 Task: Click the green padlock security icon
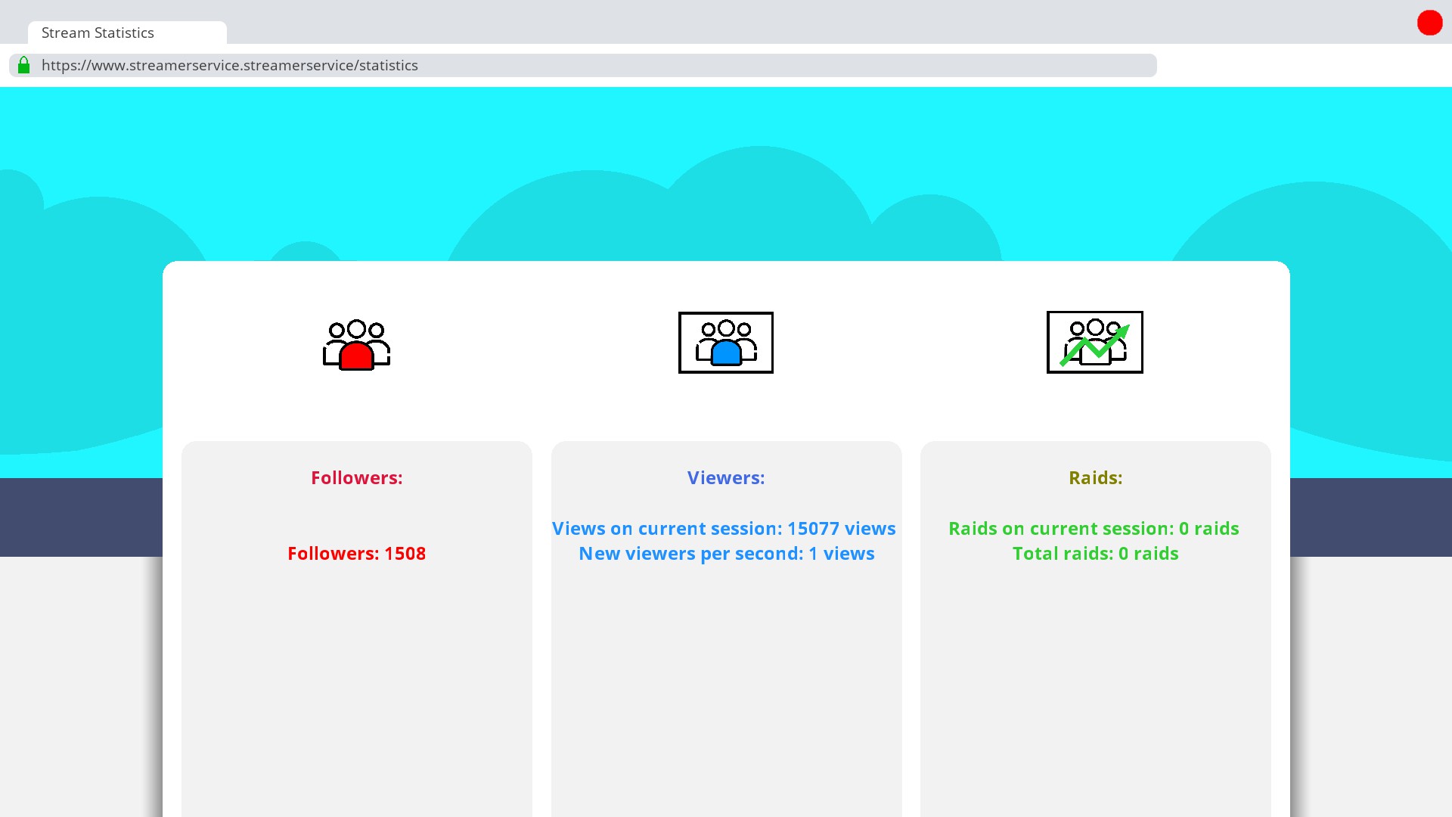point(24,65)
